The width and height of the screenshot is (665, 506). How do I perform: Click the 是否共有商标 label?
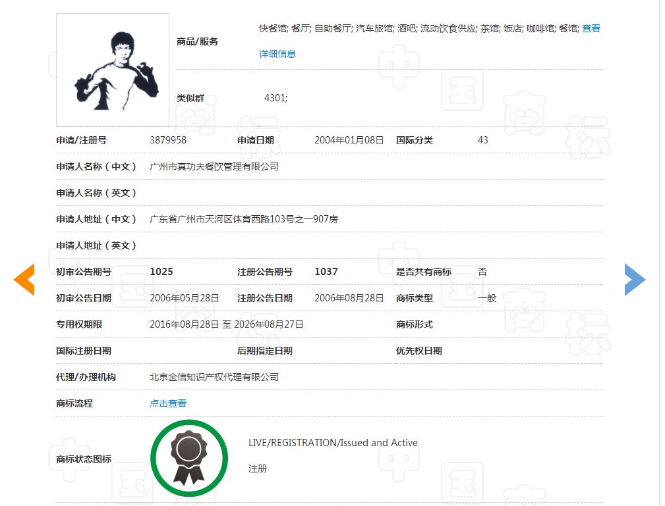(x=424, y=271)
